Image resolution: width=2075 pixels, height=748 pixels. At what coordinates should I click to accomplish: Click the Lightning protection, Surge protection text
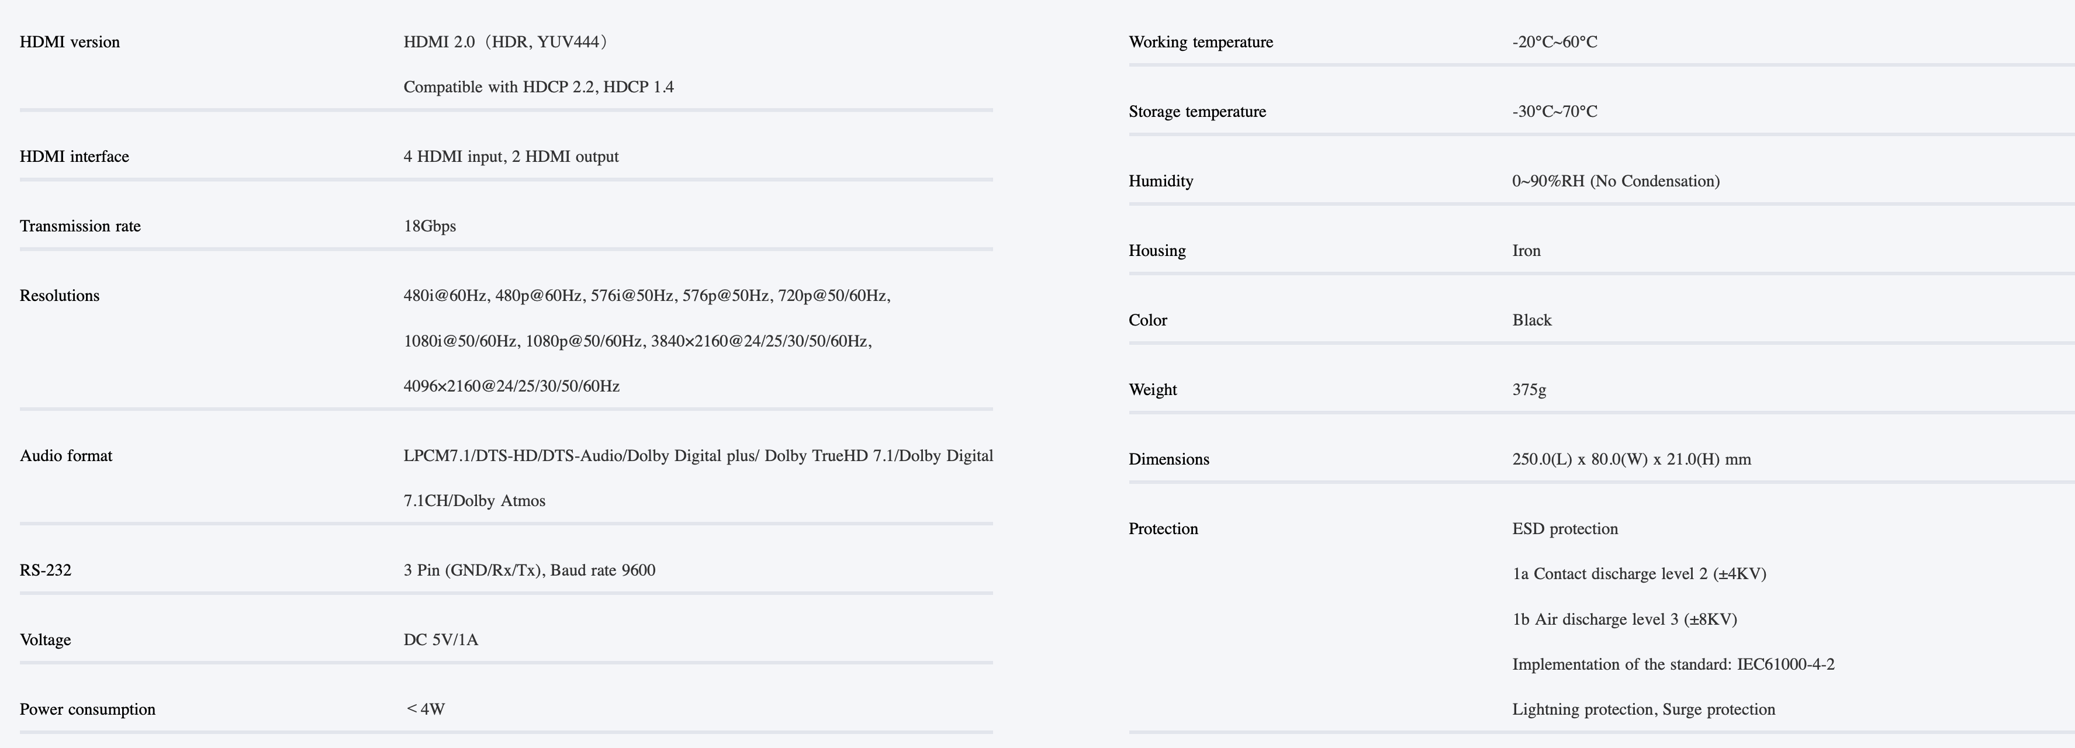[1643, 709]
